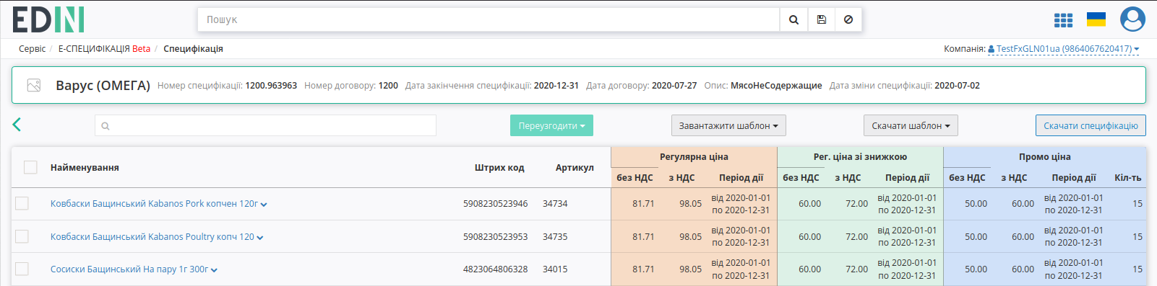Click barcode 4823064806328
This screenshot has width=1157, height=286.
tap(495, 269)
